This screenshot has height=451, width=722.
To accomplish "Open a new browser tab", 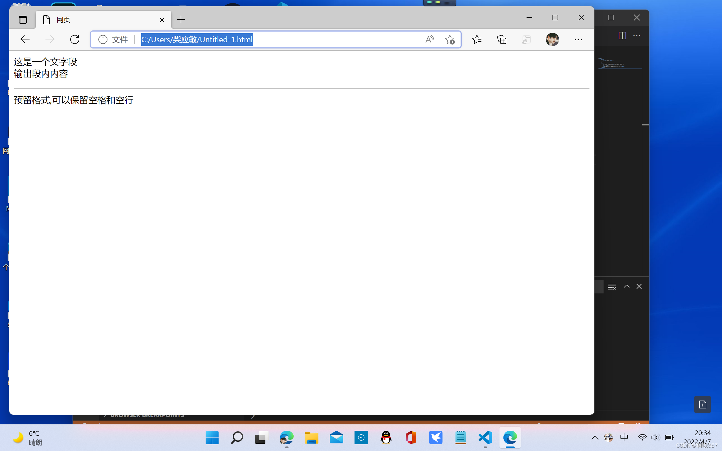I will pos(181,20).
